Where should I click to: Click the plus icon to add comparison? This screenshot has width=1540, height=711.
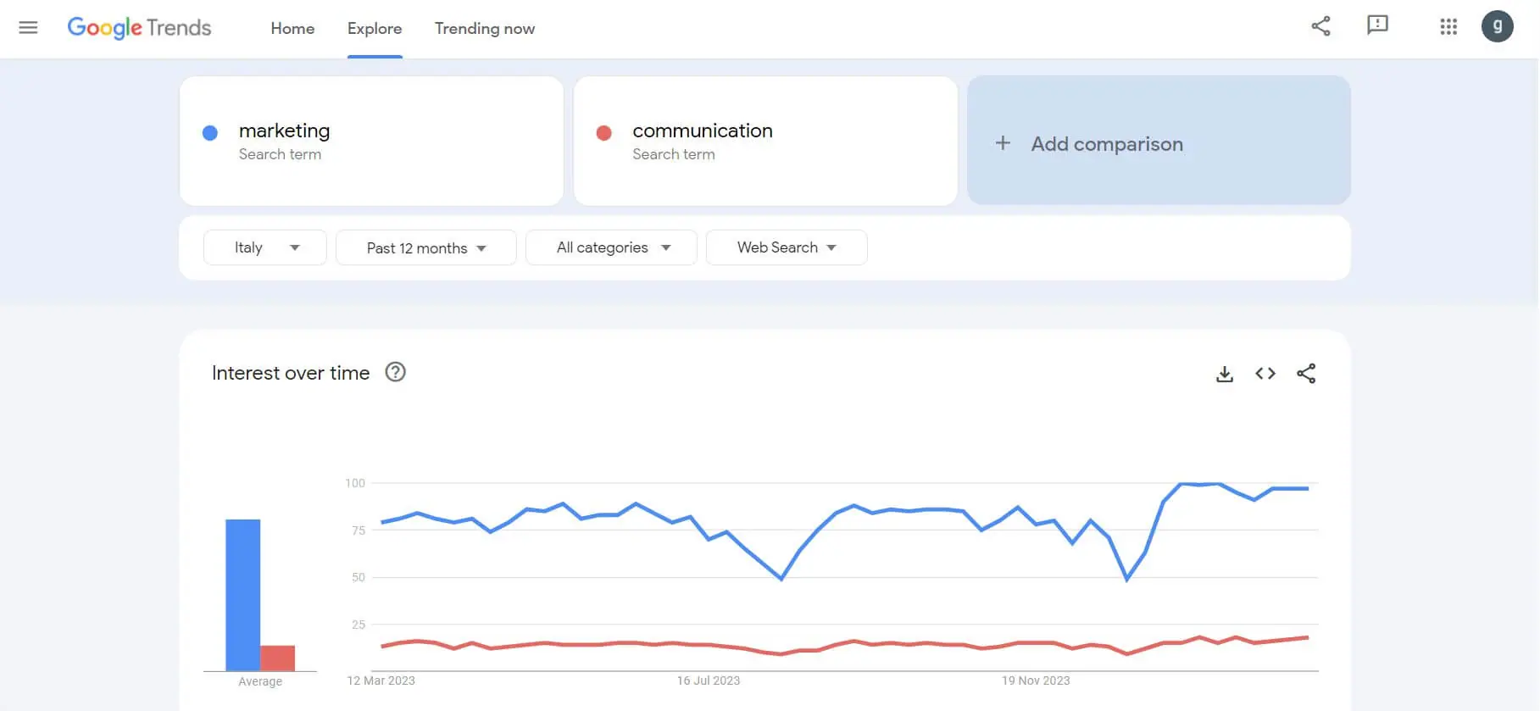[1003, 143]
